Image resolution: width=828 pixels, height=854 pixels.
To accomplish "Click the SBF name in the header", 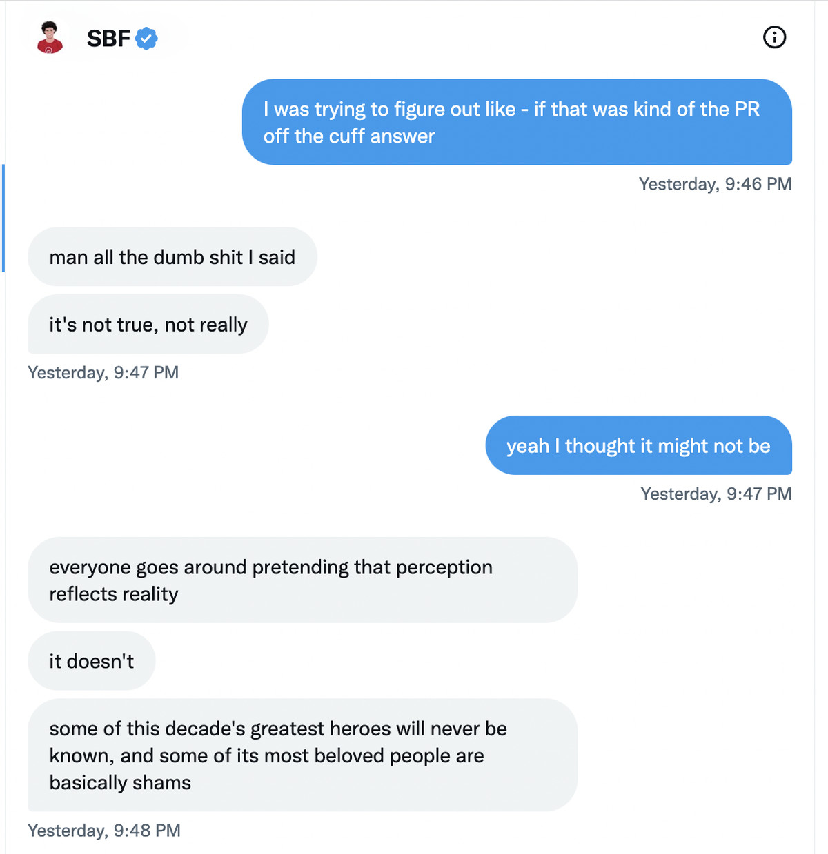I will 108,39.
